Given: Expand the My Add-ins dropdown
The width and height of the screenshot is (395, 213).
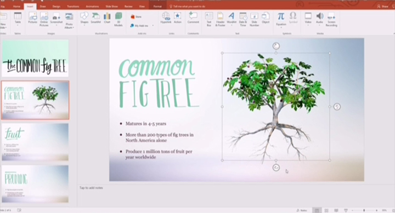Looking at the screenshot, I should click(x=153, y=26).
